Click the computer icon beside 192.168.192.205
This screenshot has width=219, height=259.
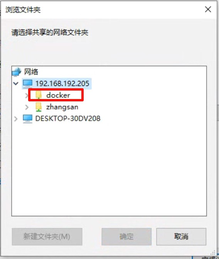(28, 83)
